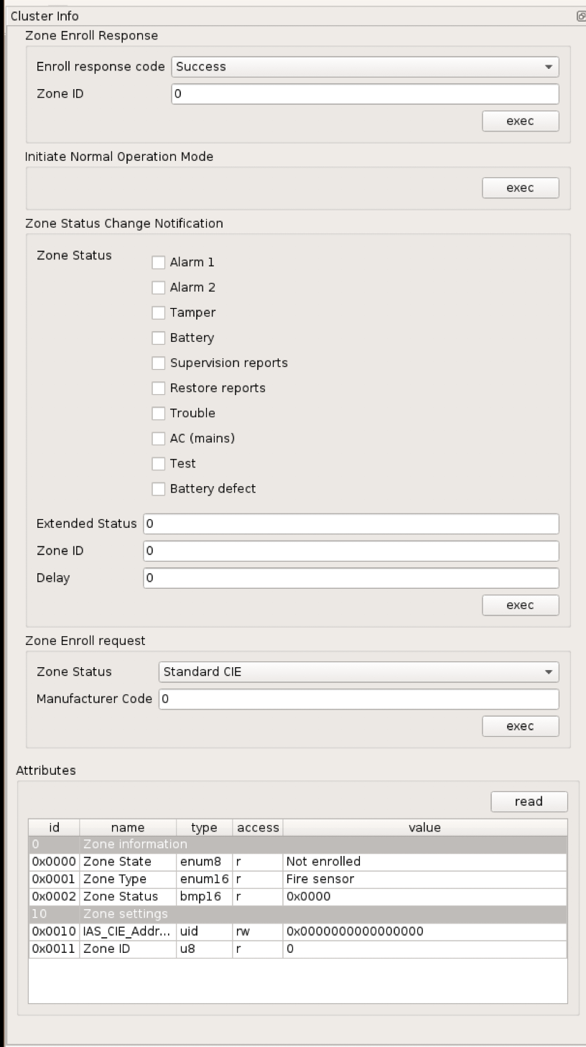Select 'Fire sensor' Zone Type attribute row
586x1047 pixels.
pos(287,878)
